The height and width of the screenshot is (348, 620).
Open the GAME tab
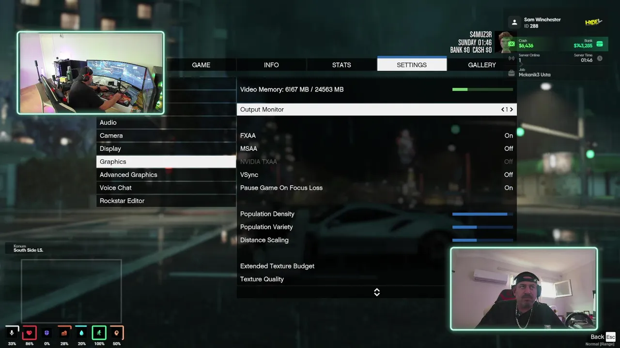point(201,65)
